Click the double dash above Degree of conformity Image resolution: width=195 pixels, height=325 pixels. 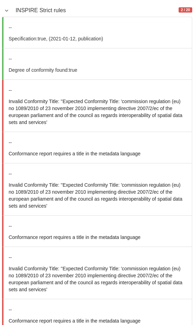click(10, 59)
